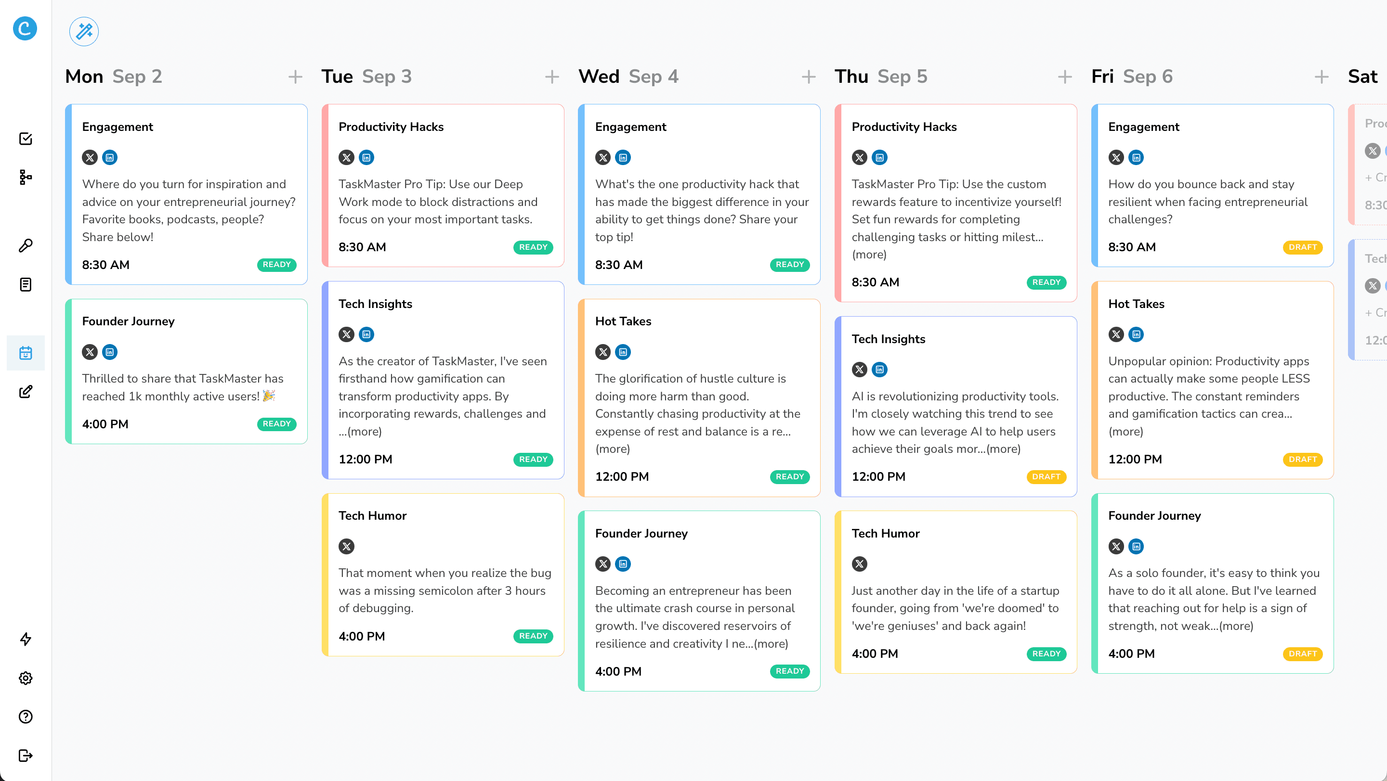This screenshot has width=1387, height=781.
Task: Open the calendar view icon
Action: (26, 353)
